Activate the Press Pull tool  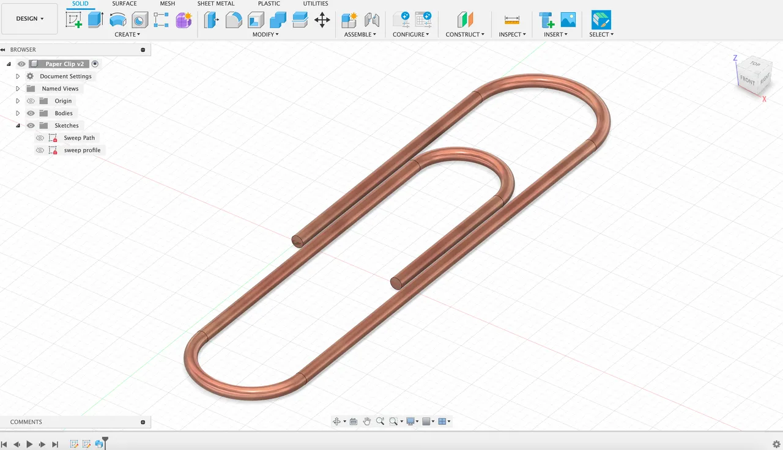coord(211,20)
